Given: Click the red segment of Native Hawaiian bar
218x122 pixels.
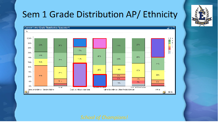Looking at the screenshot, I should point(119,79).
